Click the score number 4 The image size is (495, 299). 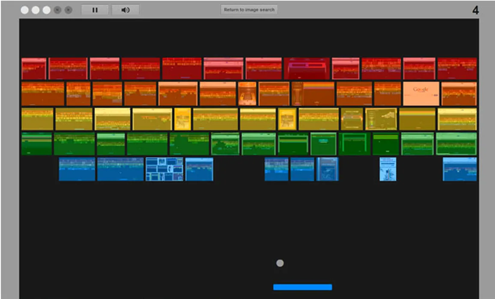[x=475, y=10]
